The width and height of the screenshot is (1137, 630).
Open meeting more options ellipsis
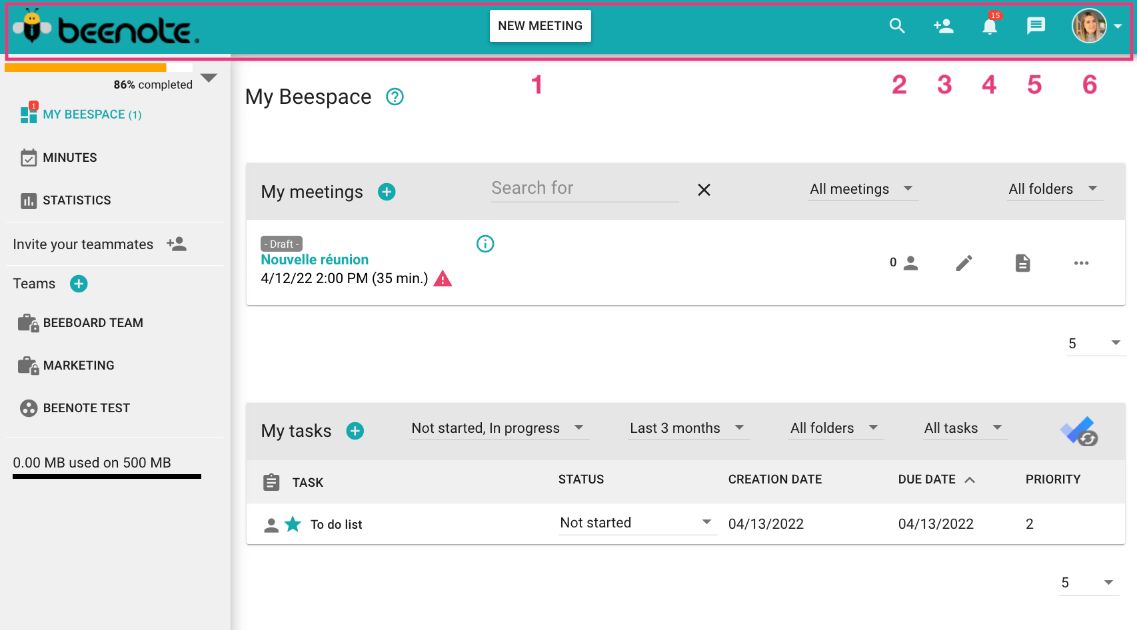(1081, 263)
